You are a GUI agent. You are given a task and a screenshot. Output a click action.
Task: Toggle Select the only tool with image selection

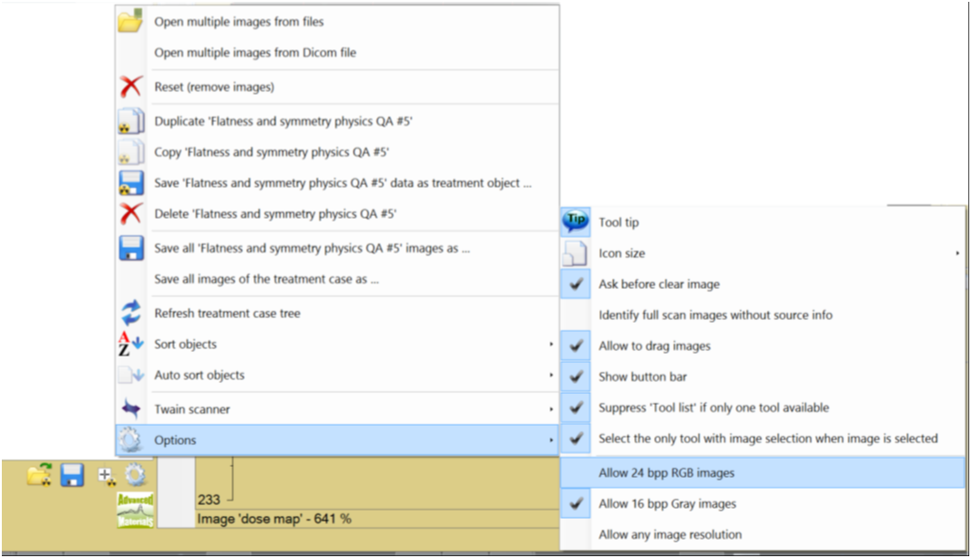point(762,439)
